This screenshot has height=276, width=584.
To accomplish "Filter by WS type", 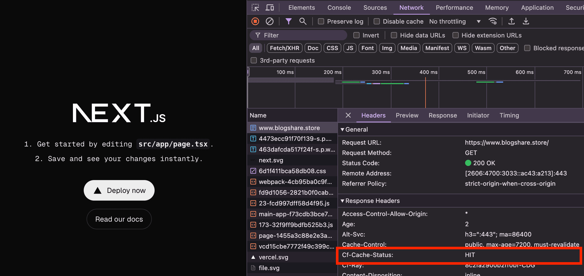I will 462,48.
